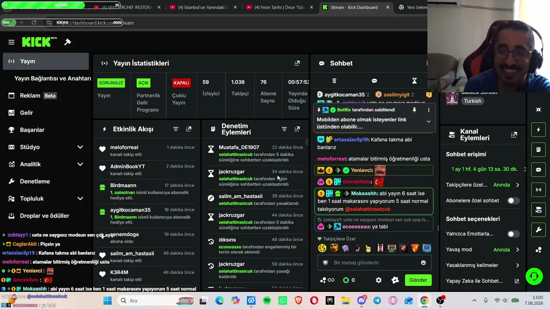Open Reklam Beta in the sidebar

(x=46, y=96)
